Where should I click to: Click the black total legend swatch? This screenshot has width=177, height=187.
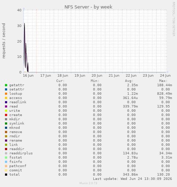(x=6, y=175)
